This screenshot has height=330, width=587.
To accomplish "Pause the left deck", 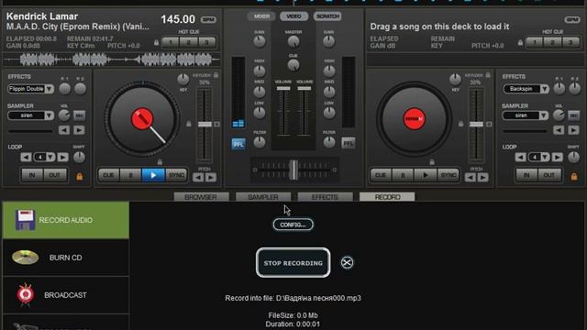I will pos(130,175).
